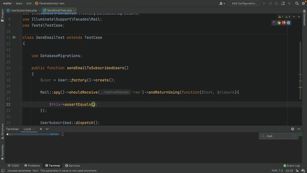Click the Stop icon in toolbar

[x=289, y=3]
